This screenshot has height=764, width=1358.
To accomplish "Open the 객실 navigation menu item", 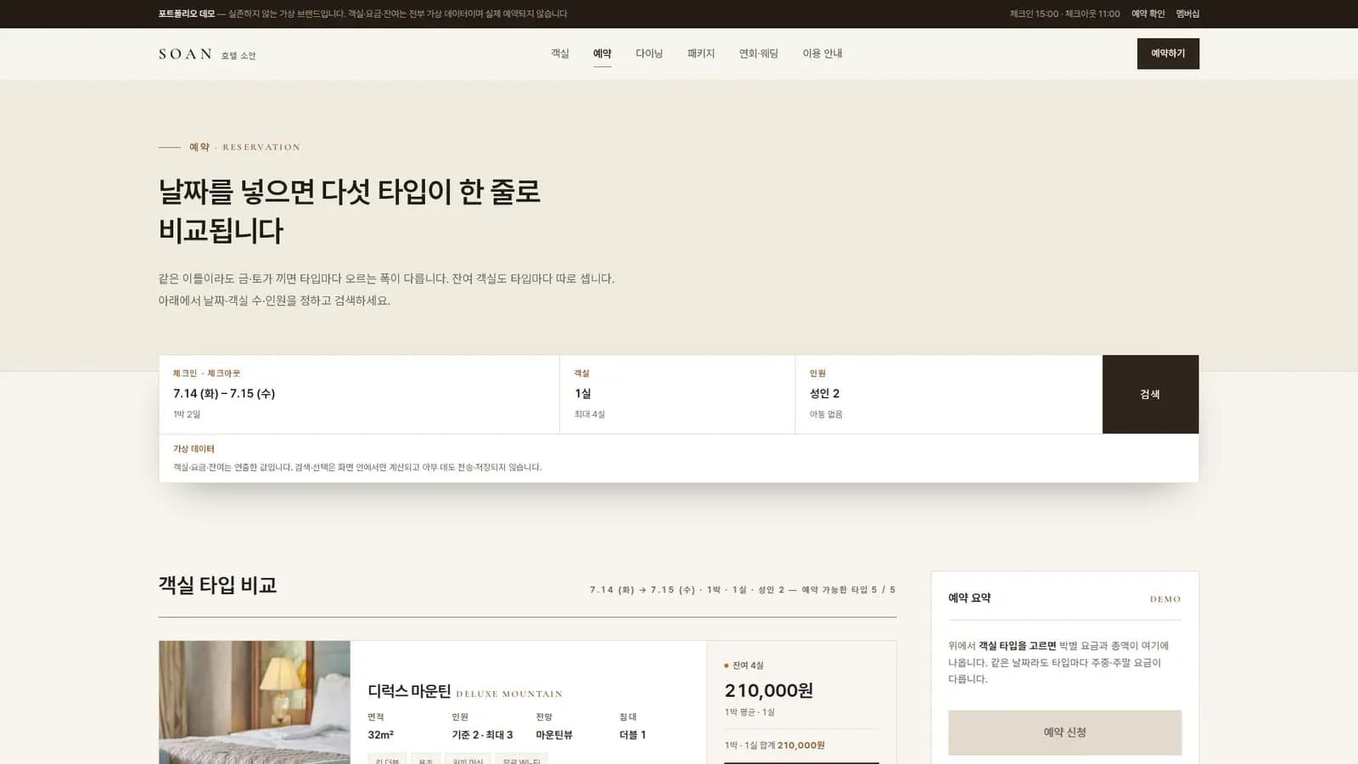I will 559,53.
